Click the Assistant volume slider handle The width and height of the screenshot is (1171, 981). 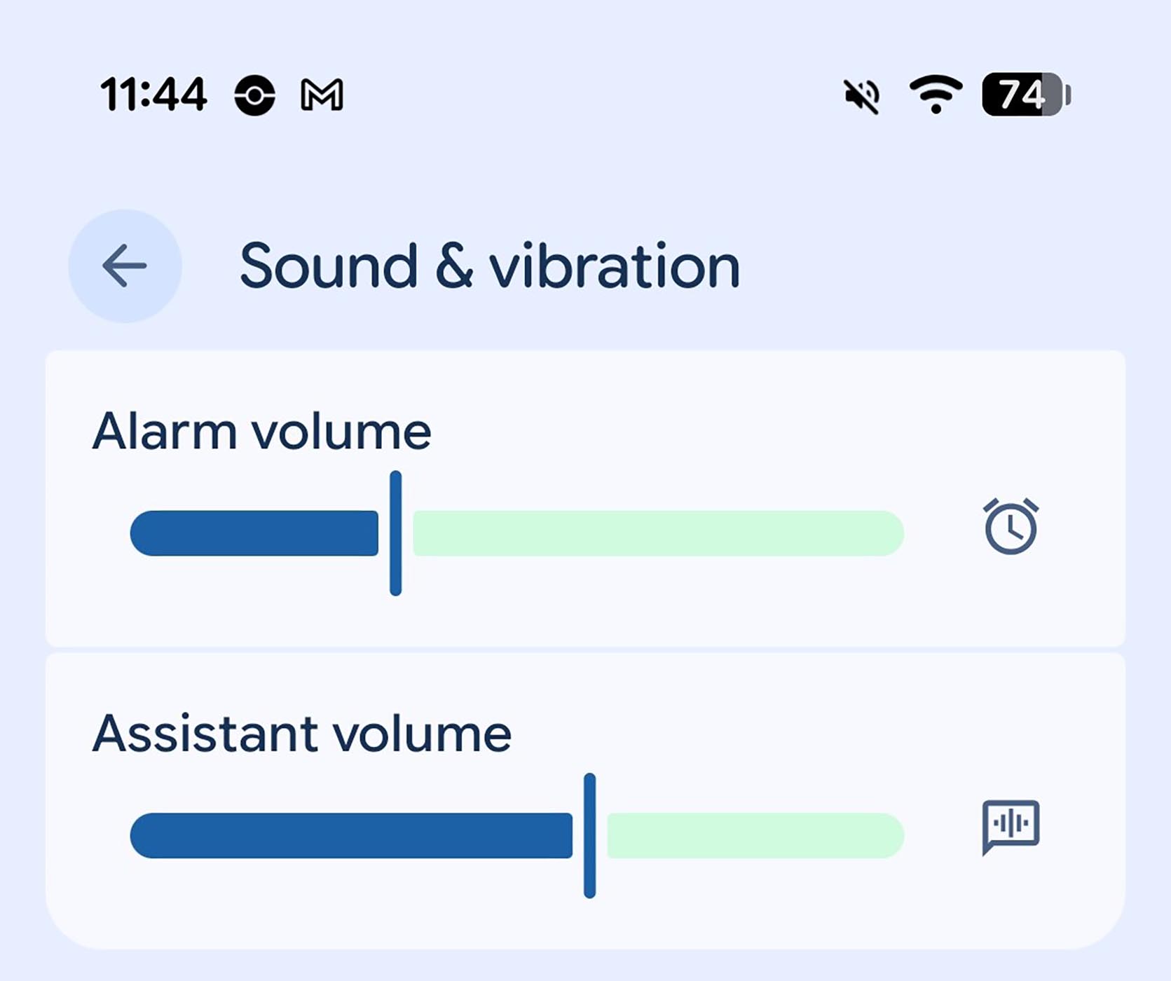click(x=589, y=835)
